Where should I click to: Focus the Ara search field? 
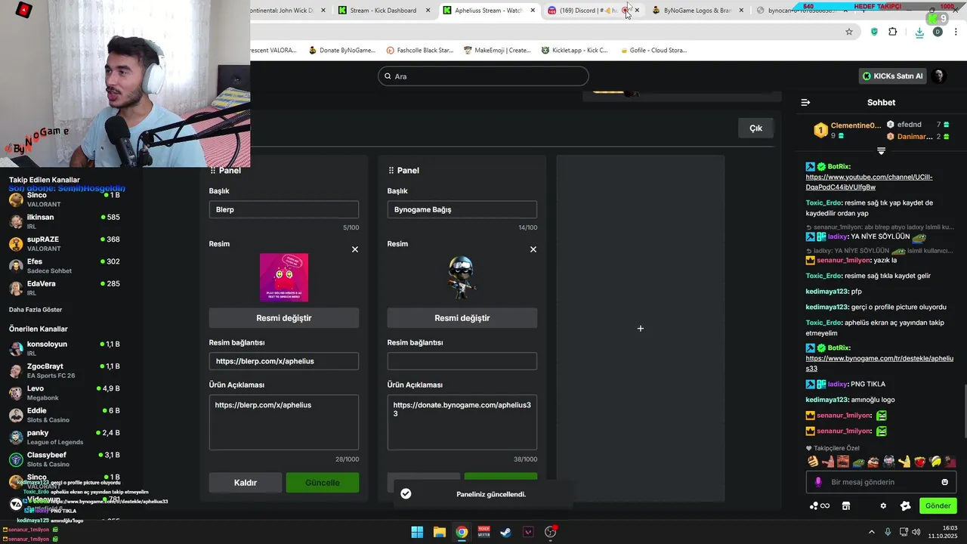tap(483, 76)
